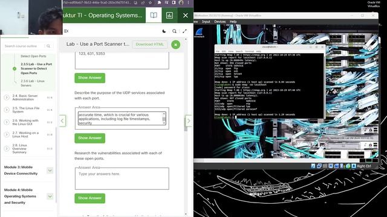Screen dimensions: 387x217
Task: Open content search magnifier icon
Action: [174, 31]
